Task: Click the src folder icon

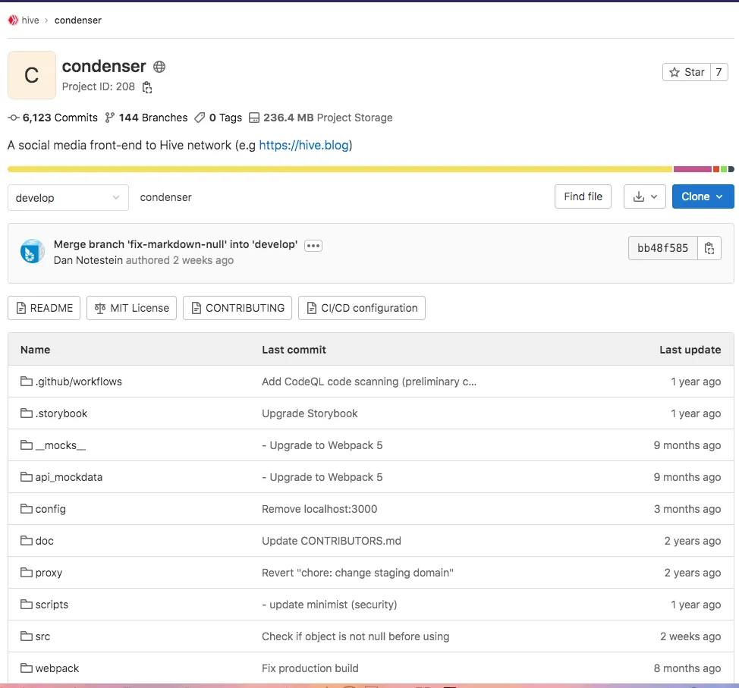Action: point(27,636)
